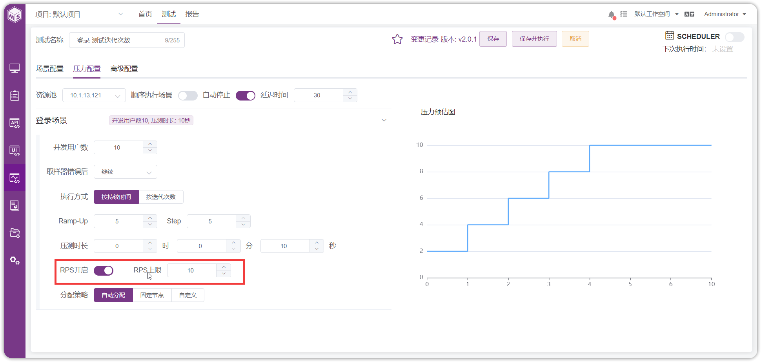Open the task list icon in header
Image resolution: width=761 pixels, height=362 pixels.
(624, 14)
